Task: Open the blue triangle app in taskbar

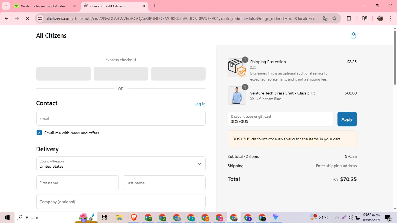Action: [x=276, y=217]
